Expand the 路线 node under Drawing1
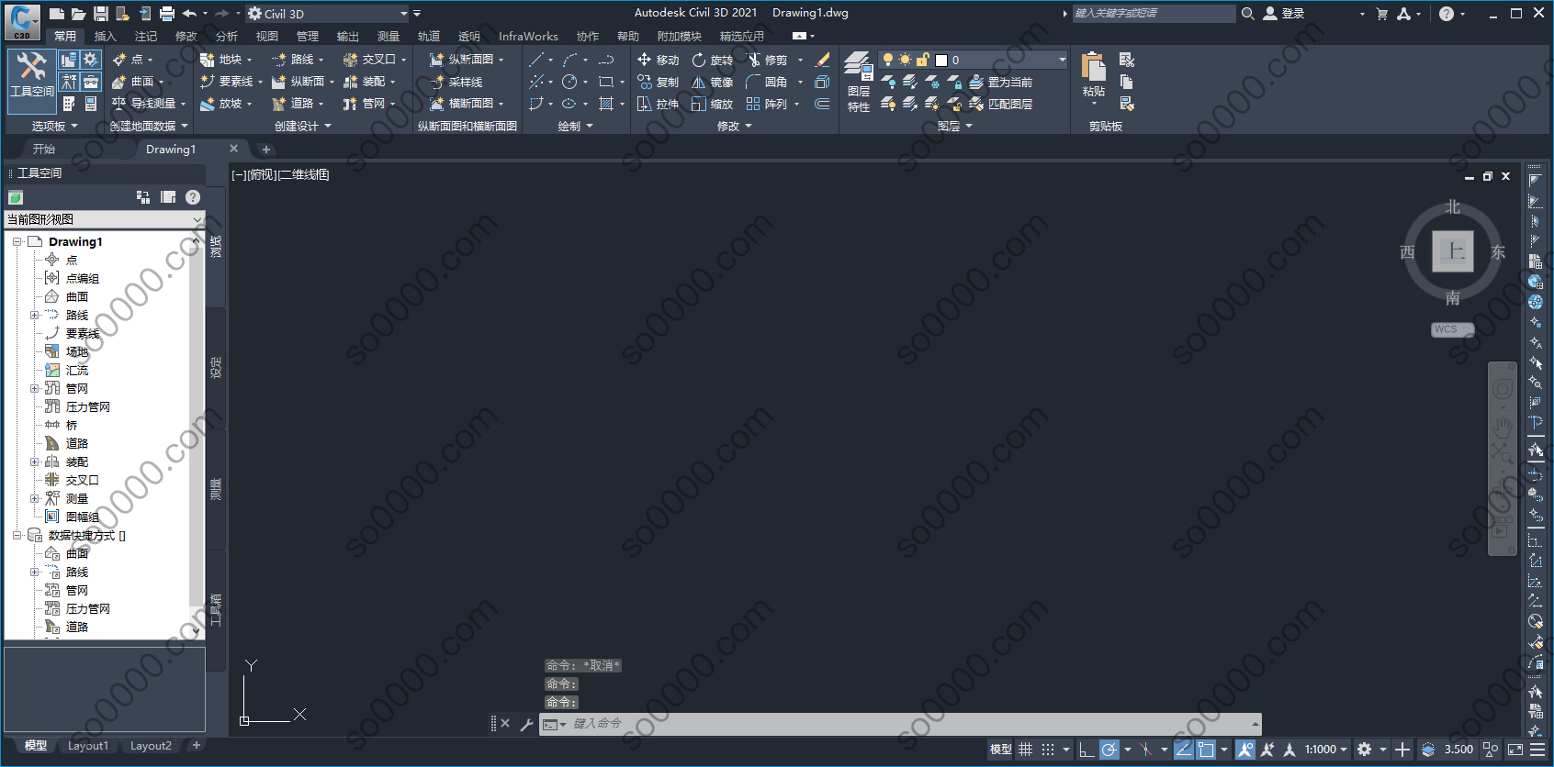Image resolution: width=1554 pixels, height=767 pixels. pos(35,315)
